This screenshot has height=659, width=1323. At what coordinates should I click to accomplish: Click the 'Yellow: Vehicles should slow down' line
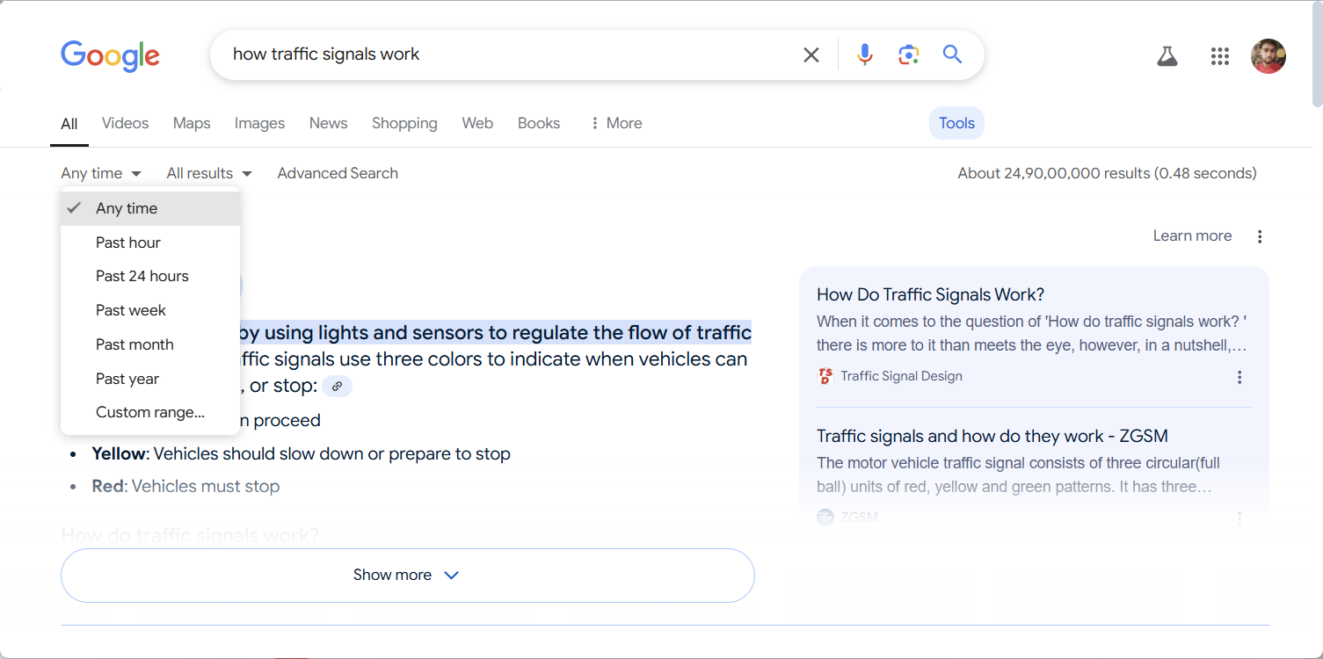301,454
